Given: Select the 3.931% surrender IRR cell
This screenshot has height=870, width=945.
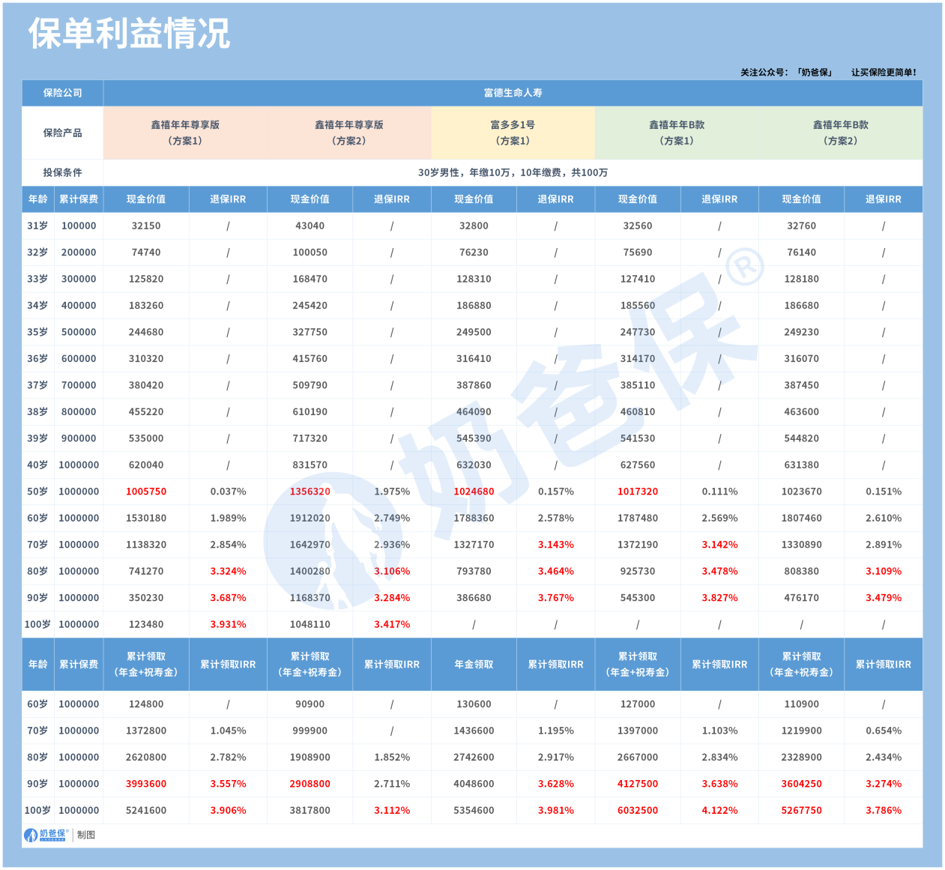Looking at the screenshot, I should [x=228, y=624].
